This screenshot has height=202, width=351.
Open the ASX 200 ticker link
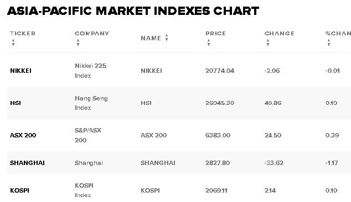[23, 135]
